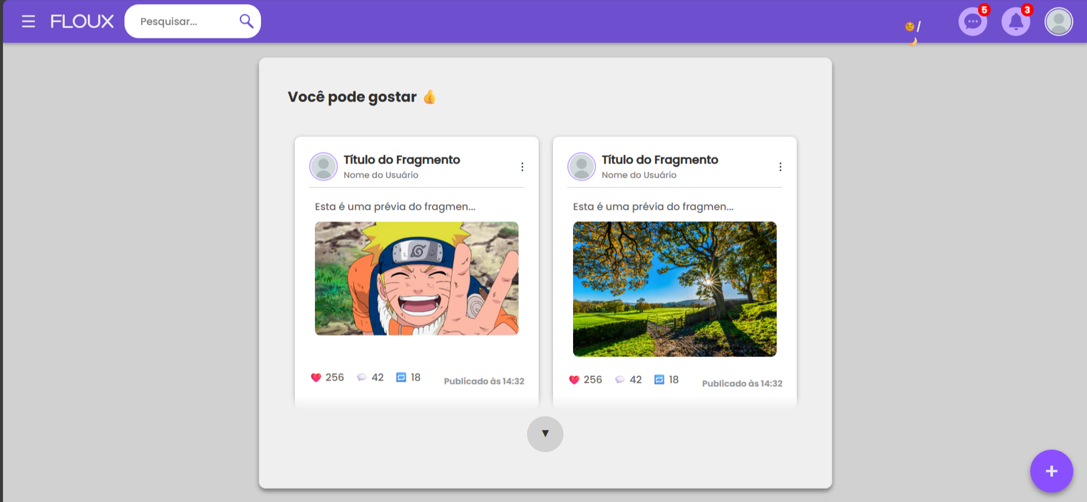This screenshot has width=1087, height=502.
Task: Toggle the sun/moon theme switch
Action: (x=913, y=30)
